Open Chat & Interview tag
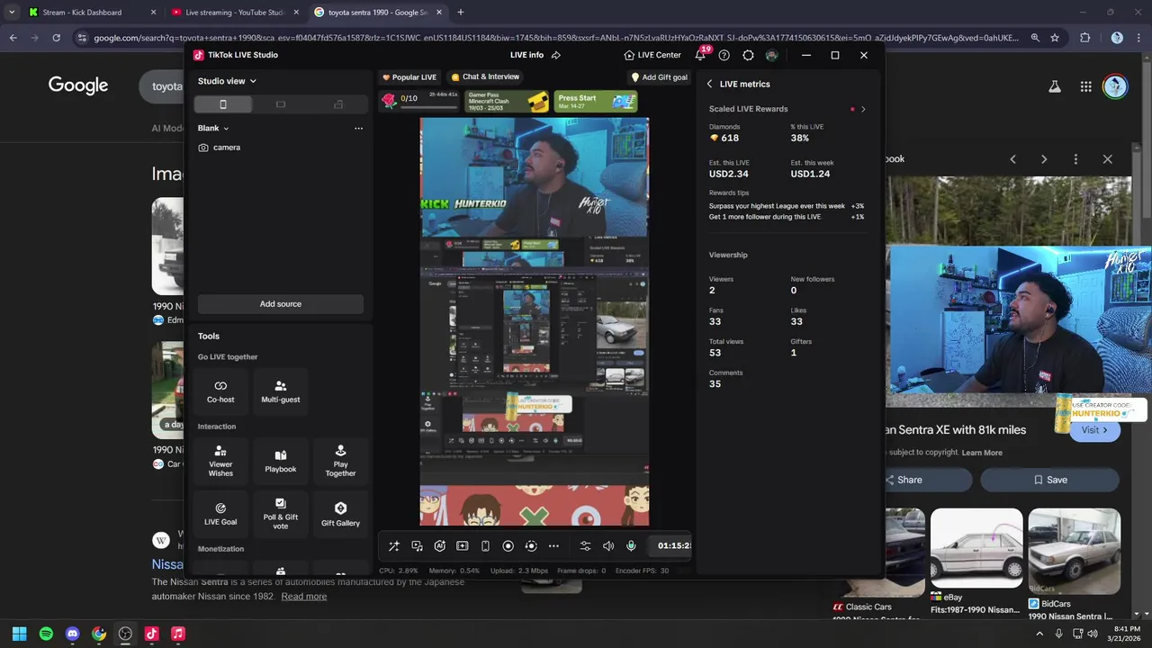 pos(486,77)
